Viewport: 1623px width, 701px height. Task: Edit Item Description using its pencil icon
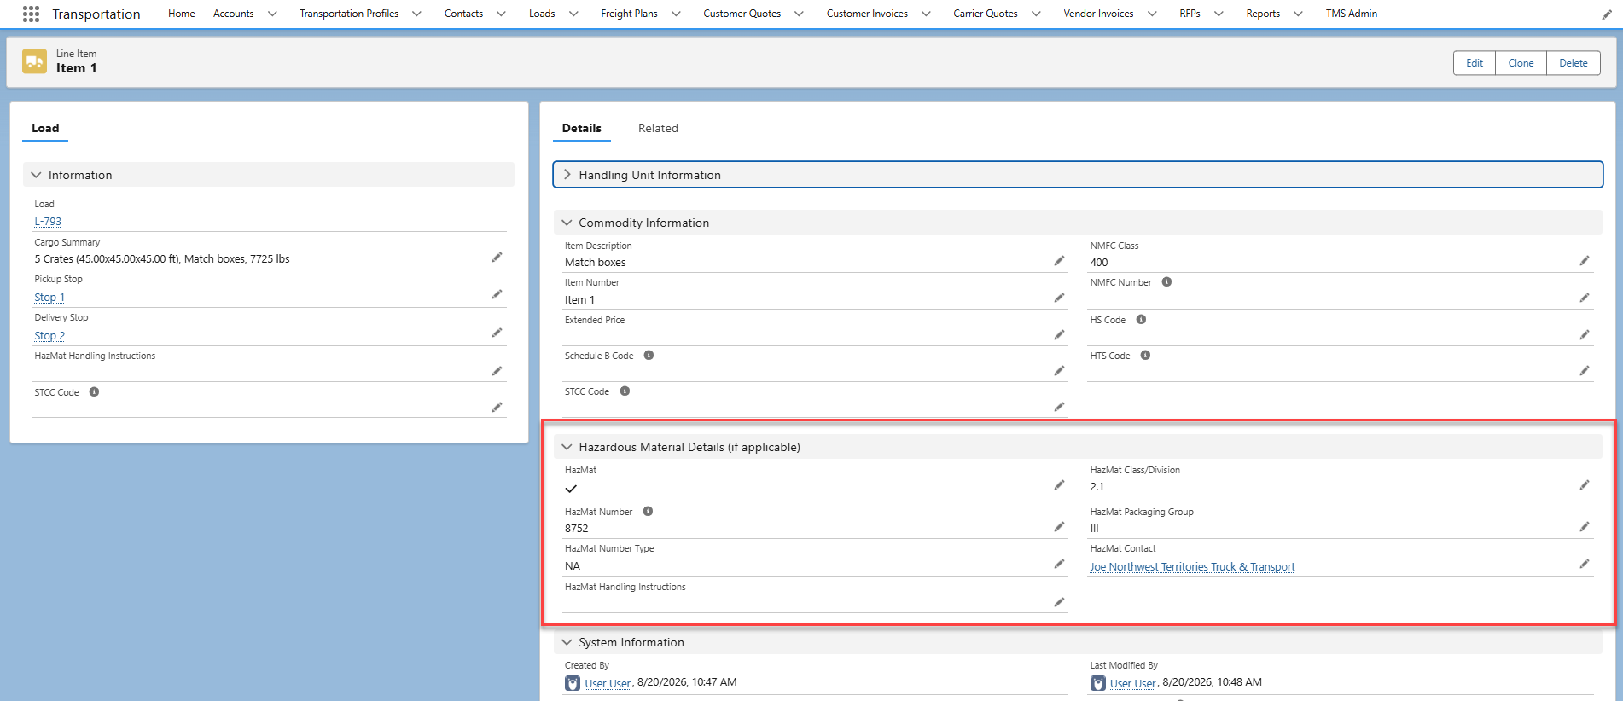tap(1059, 261)
